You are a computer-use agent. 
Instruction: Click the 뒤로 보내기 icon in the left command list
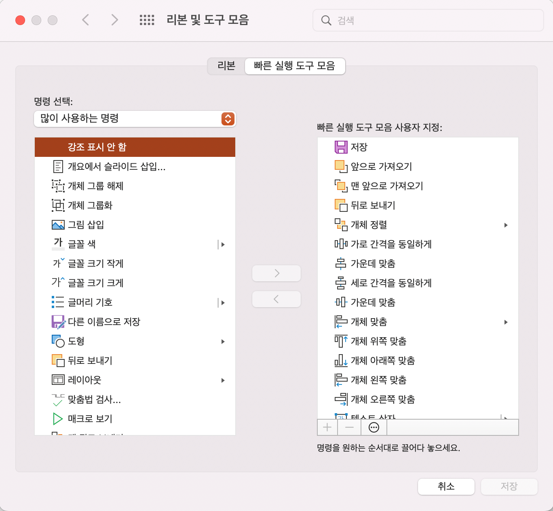(58, 361)
